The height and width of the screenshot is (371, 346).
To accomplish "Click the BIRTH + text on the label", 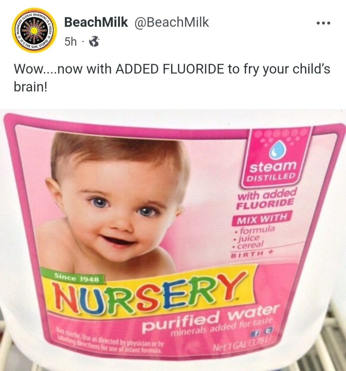I will coord(252,254).
